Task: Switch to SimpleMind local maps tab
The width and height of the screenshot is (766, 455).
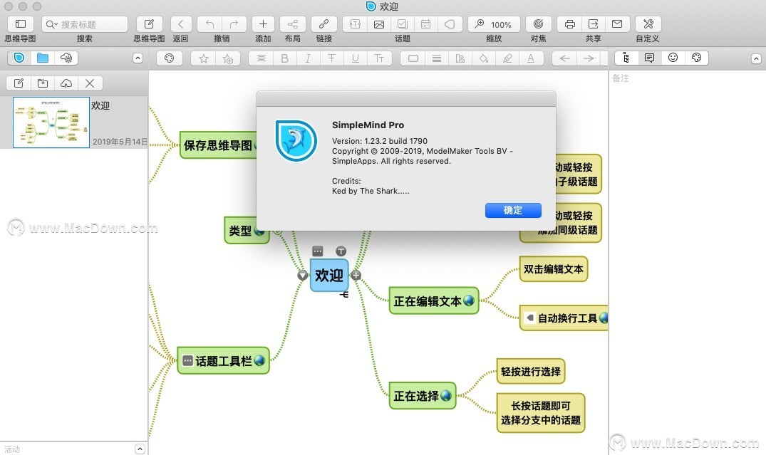Action: (19, 58)
